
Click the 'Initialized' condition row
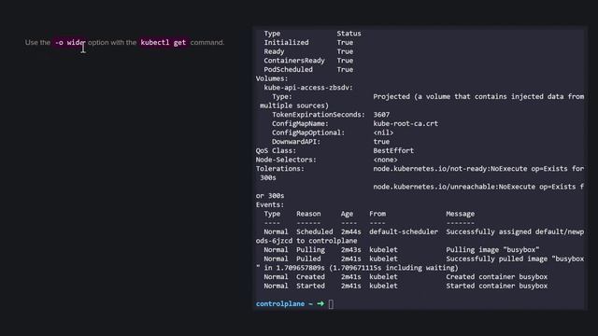coord(308,42)
